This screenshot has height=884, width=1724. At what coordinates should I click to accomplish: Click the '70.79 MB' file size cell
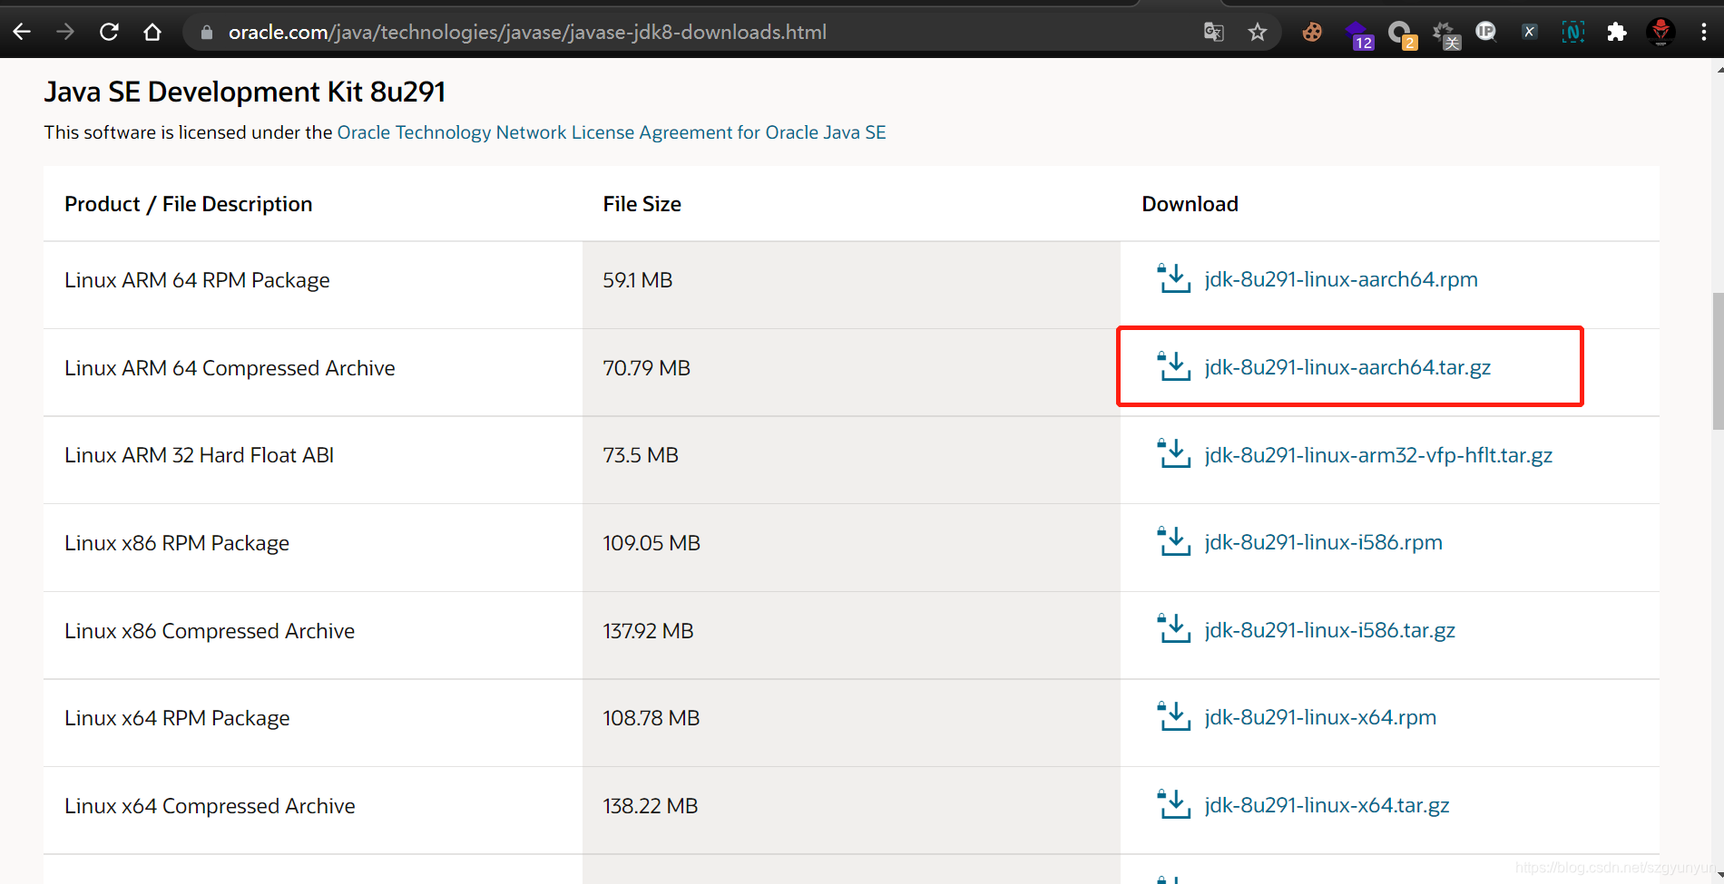coord(851,373)
